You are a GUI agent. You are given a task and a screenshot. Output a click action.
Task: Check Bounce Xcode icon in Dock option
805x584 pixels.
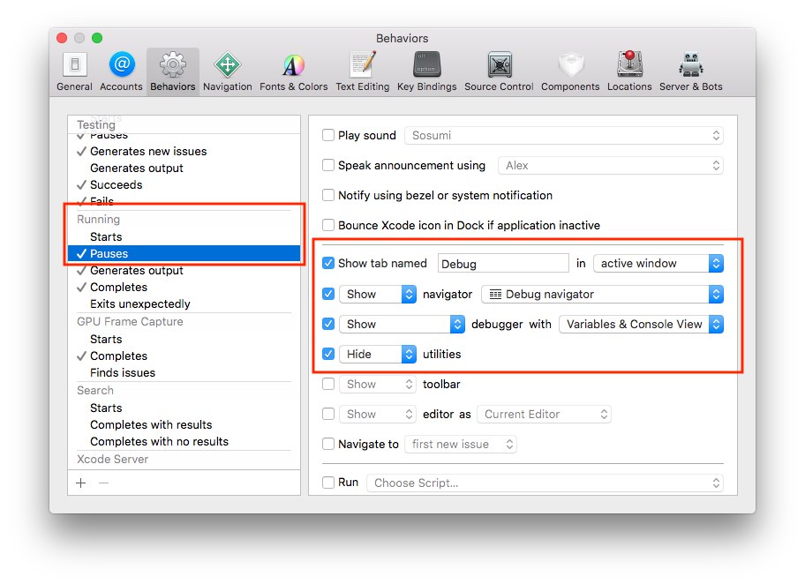[328, 225]
